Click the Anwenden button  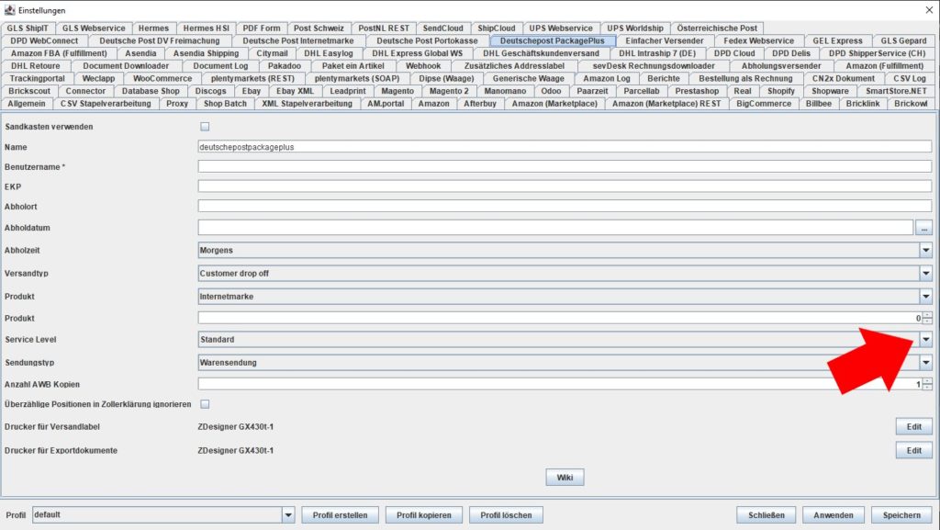[x=834, y=515]
